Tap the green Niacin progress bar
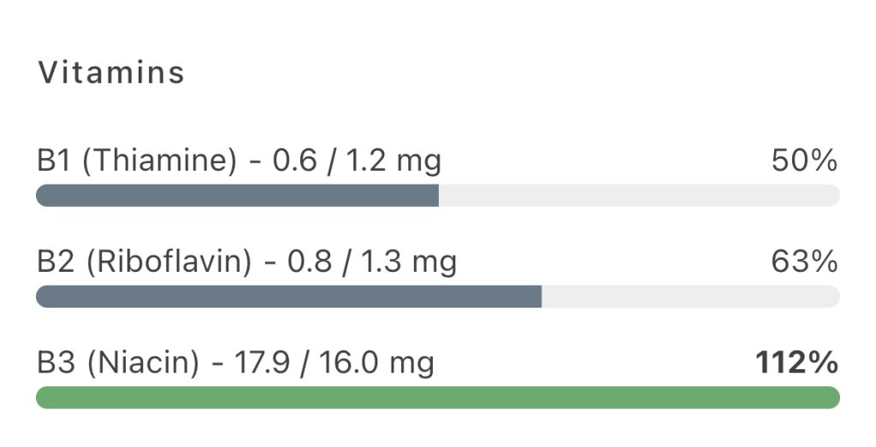 pyautogui.click(x=438, y=397)
